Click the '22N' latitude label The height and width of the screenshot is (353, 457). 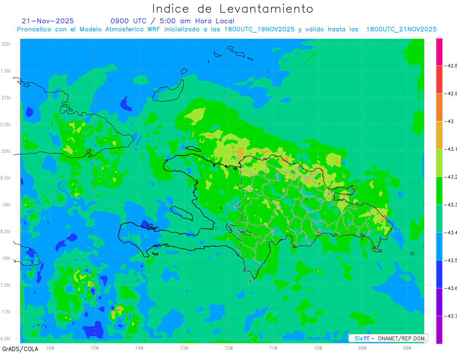coord(6,44)
